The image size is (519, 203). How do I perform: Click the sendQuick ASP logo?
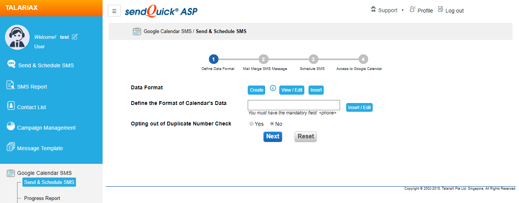click(x=161, y=11)
